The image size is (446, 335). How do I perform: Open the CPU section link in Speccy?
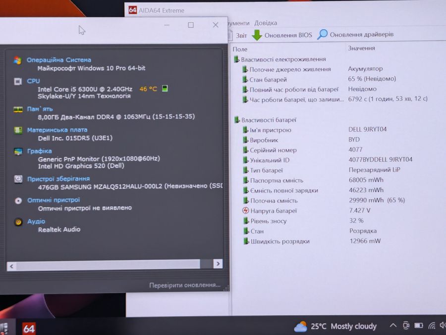tap(33, 81)
